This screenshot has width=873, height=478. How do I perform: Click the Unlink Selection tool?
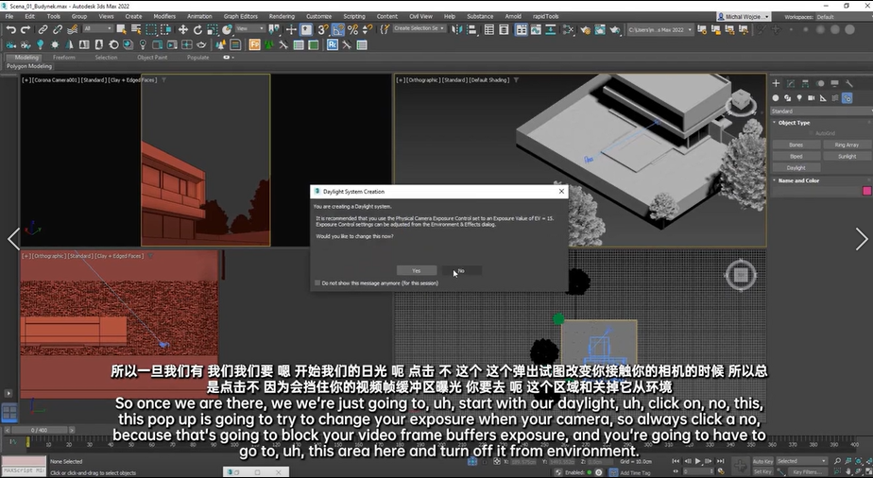(x=58, y=29)
